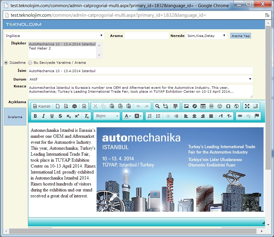Toggle strikethrough formatting
Screen dimensions: 274x237
click(x=60, y=116)
